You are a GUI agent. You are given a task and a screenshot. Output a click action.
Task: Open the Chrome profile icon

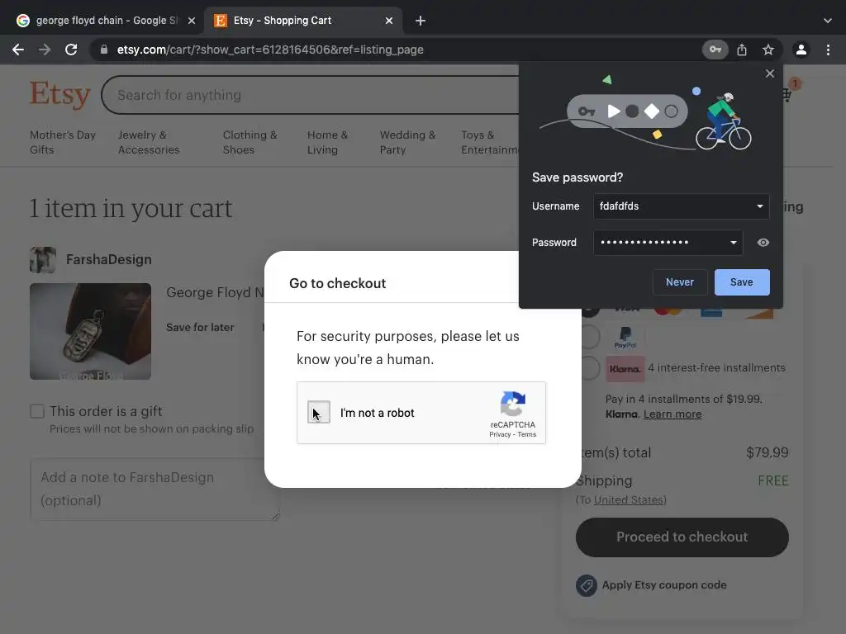point(801,50)
